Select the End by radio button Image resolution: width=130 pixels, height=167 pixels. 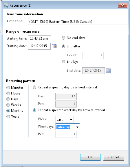tap(63, 62)
